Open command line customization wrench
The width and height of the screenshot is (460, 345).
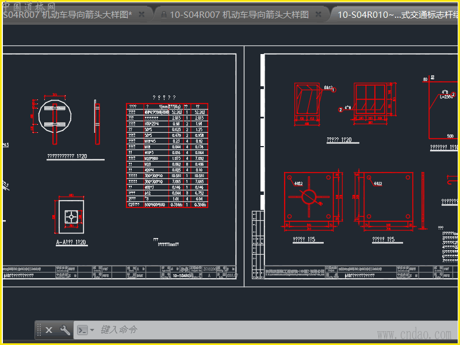tap(65, 330)
